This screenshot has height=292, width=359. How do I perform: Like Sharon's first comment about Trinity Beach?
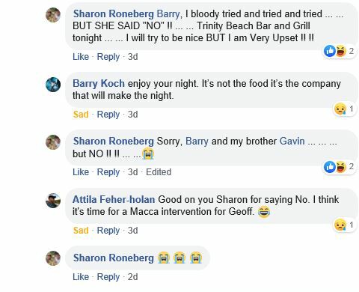[81, 57]
